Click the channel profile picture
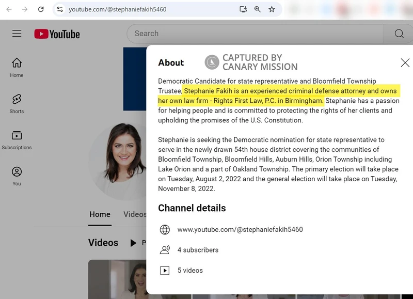 pos(117,161)
